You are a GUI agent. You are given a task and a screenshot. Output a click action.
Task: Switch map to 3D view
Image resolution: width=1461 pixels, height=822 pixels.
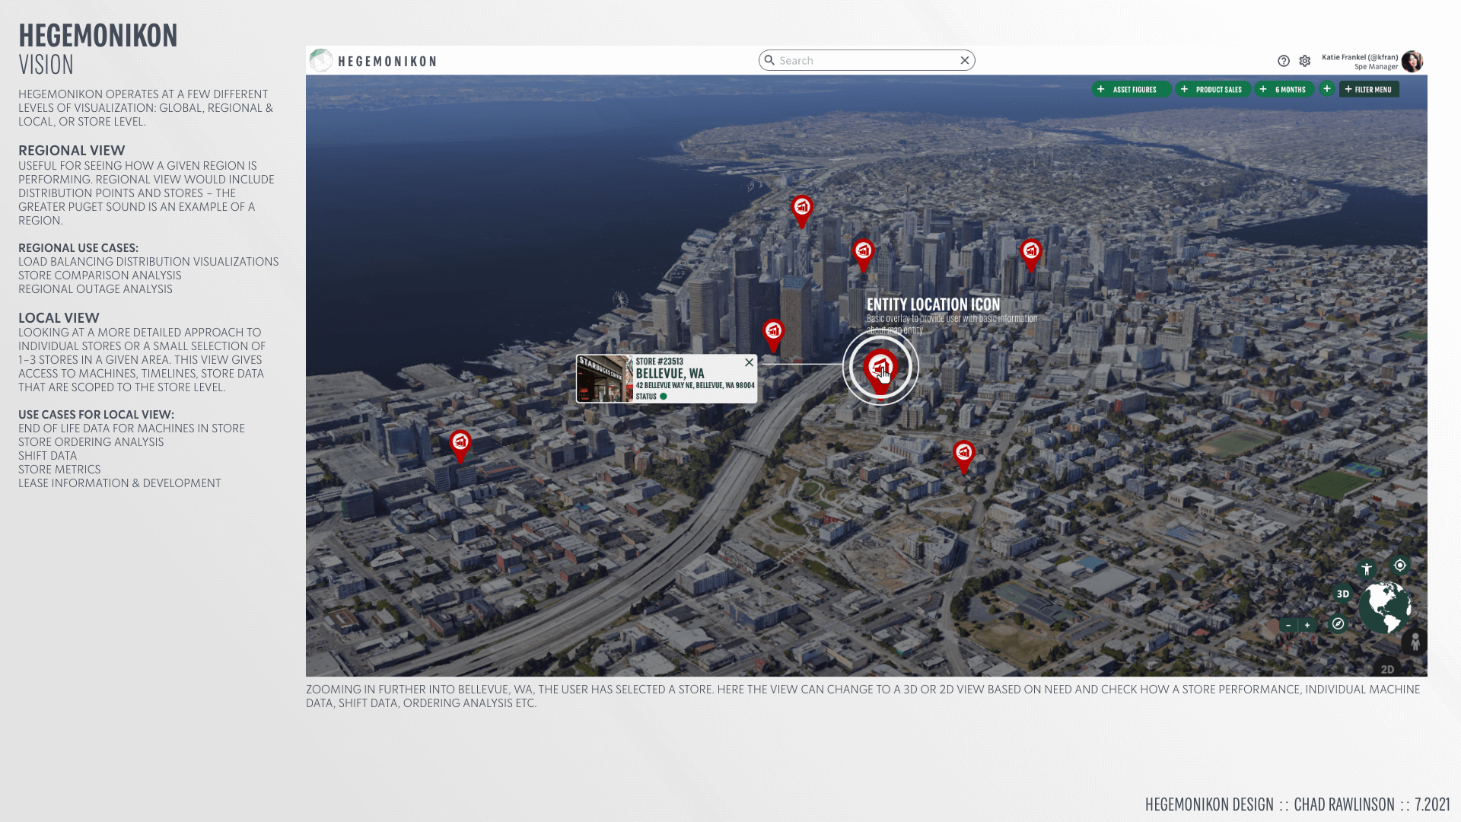1343,594
